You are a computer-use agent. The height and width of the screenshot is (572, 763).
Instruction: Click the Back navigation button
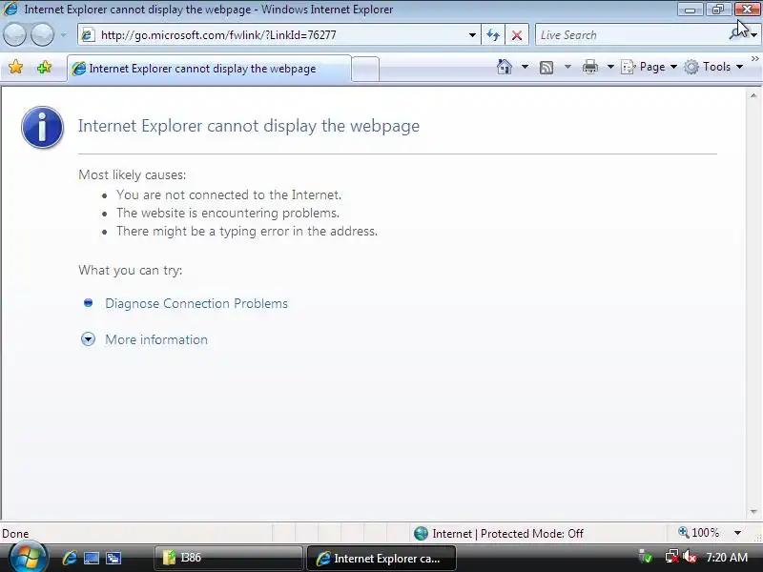[x=15, y=35]
